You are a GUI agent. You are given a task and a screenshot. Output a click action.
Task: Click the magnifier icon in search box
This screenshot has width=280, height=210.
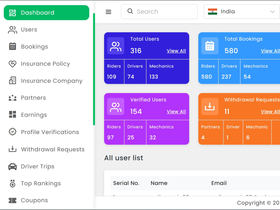(x=130, y=11)
